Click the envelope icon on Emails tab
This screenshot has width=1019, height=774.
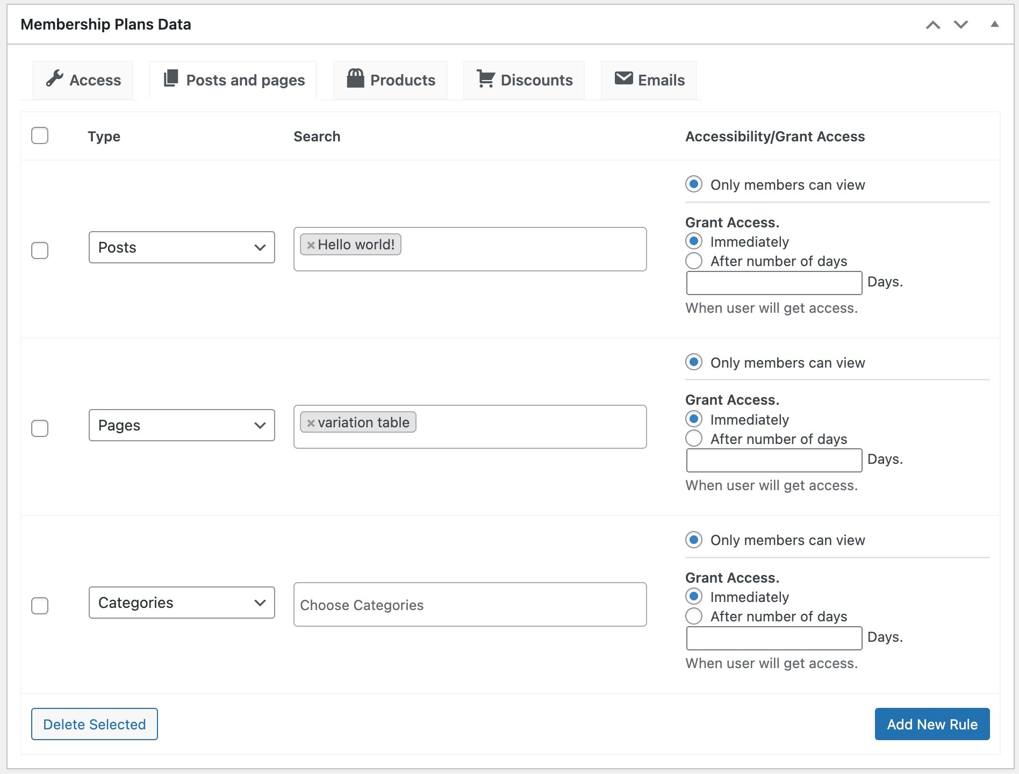(x=623, y=78)
